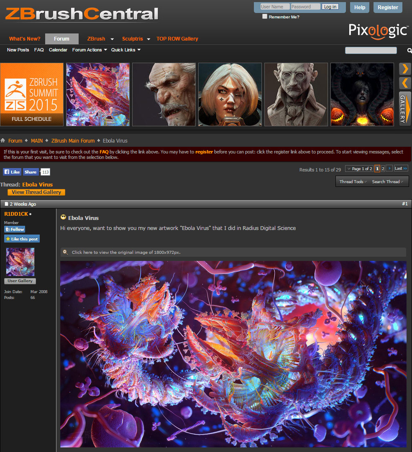Toggle the Remember Me checkbox
412x452 pixels.
click(x=265, y=16)
